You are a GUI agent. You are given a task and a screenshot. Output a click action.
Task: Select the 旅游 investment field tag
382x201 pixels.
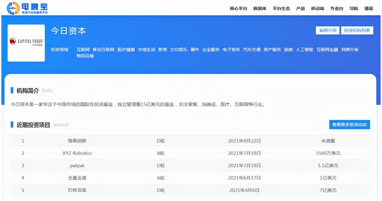coord(288,50)
